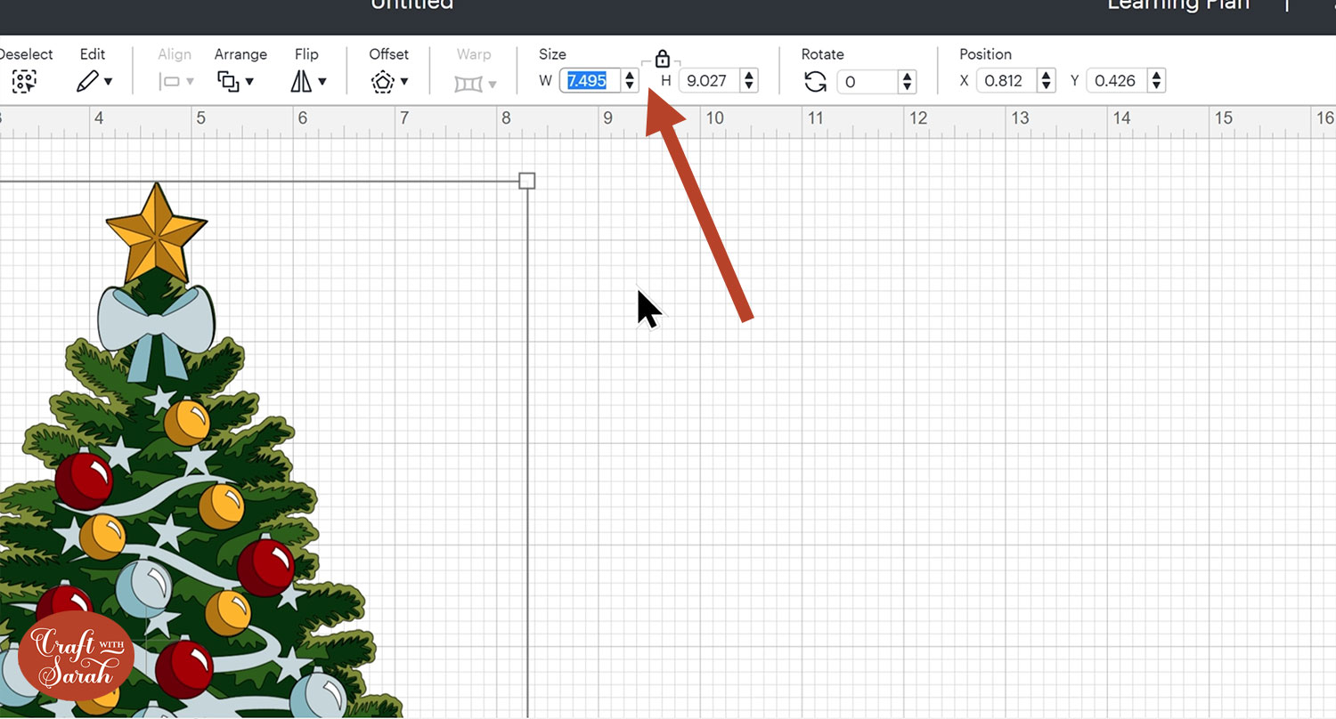
Task: Click the X position input field
Action: (1007, 81)
